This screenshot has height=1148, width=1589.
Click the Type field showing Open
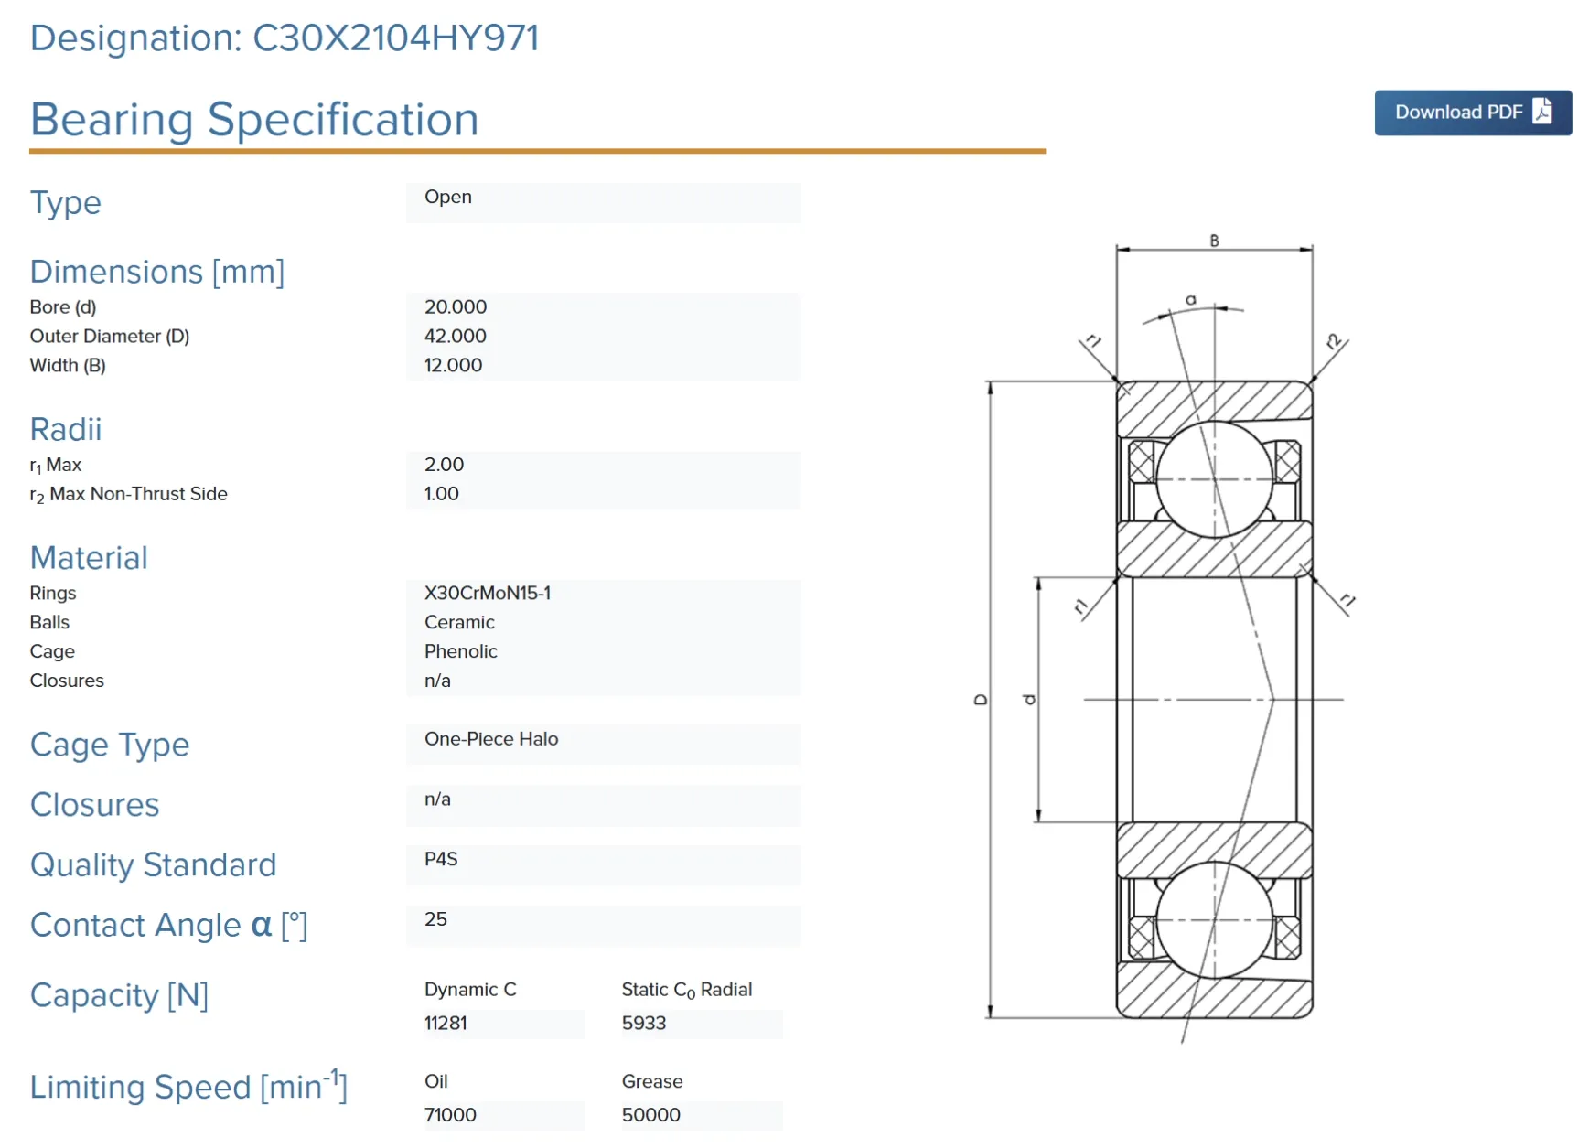click(603, 202)
